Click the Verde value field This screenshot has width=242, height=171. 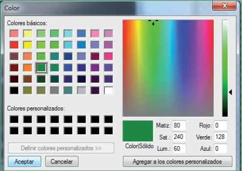[x=220, y=137]
